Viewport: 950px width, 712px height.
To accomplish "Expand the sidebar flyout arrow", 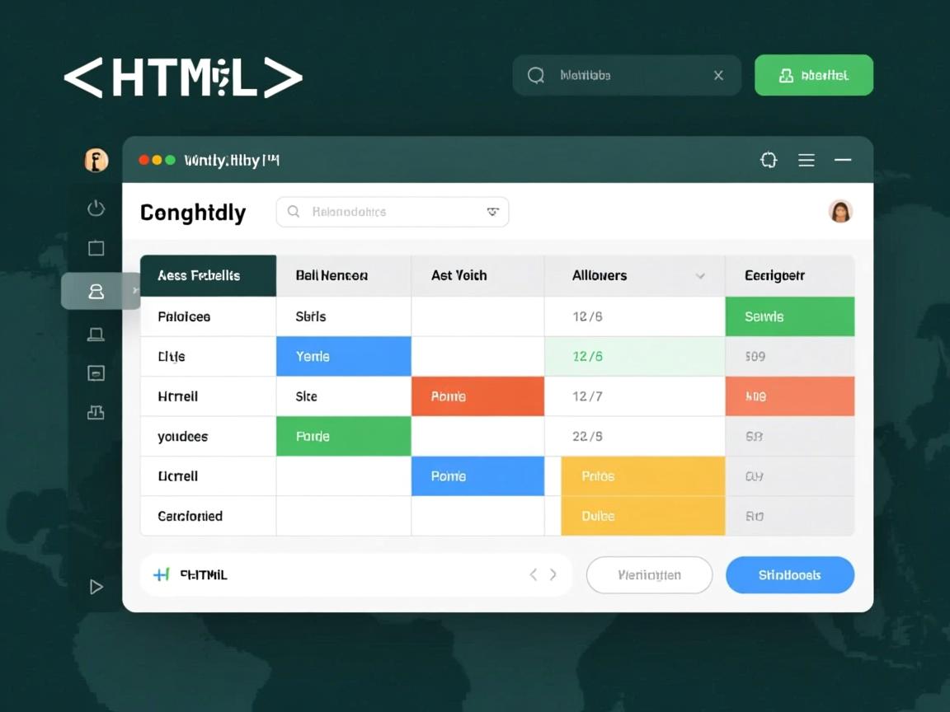I will pyautogui.click(x=135, y=290).
